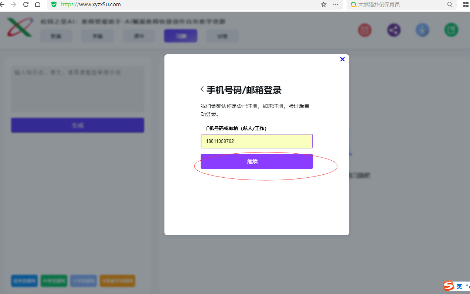The height and width of the screenshot is (294, 470).
Task: Go forward with the browser forward arrow
Action: pyautogui.click(x=14, y=4)
